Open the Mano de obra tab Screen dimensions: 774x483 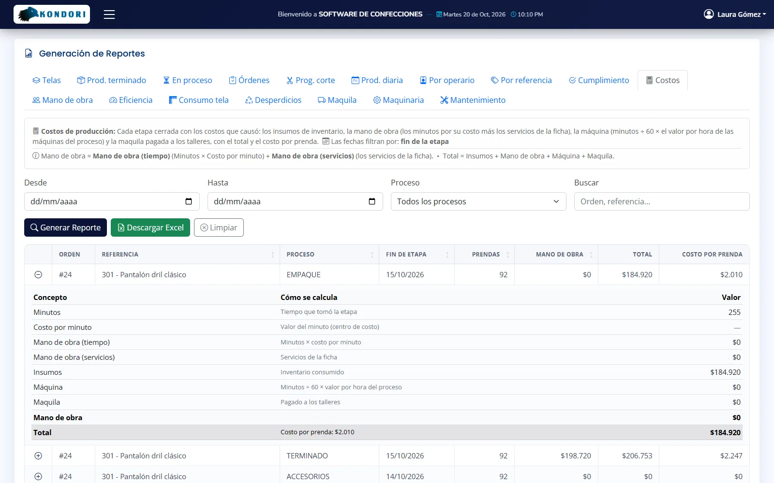pos(62,100)
